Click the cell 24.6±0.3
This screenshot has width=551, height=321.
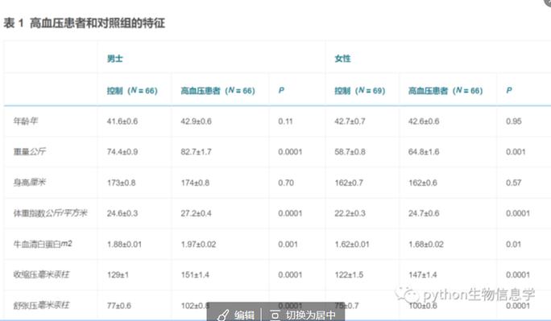click(x=122, y=213)
